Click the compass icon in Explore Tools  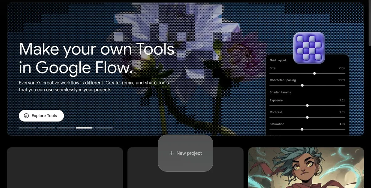(27, 116)
